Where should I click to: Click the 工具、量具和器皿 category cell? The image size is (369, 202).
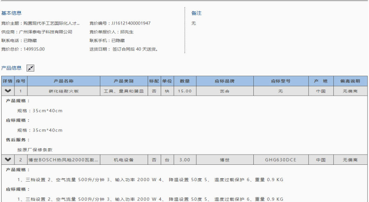(123, 91)
